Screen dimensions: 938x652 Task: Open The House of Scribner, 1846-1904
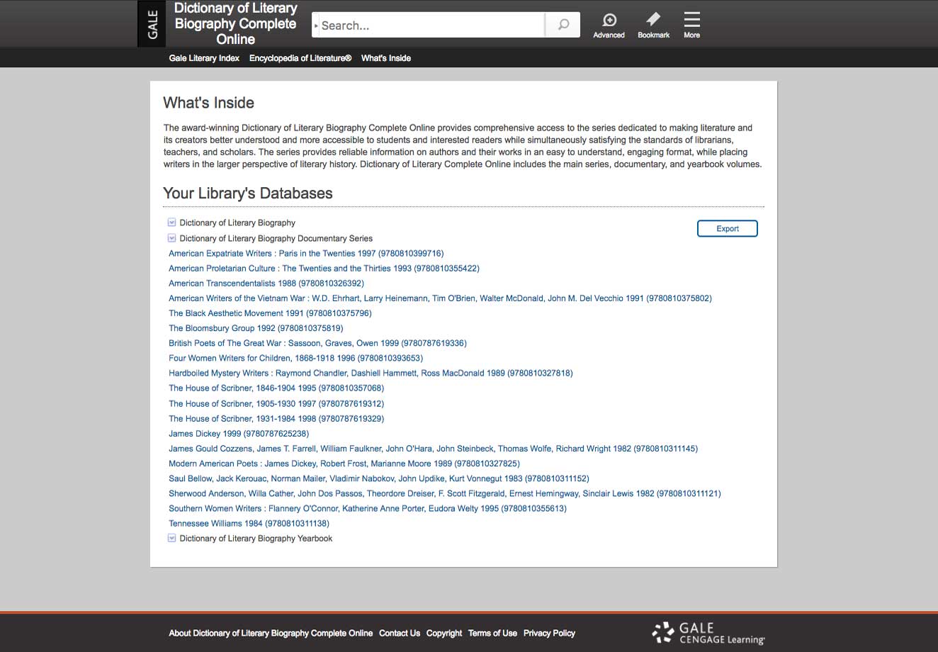pyautogui.click(x=276, y=388)
